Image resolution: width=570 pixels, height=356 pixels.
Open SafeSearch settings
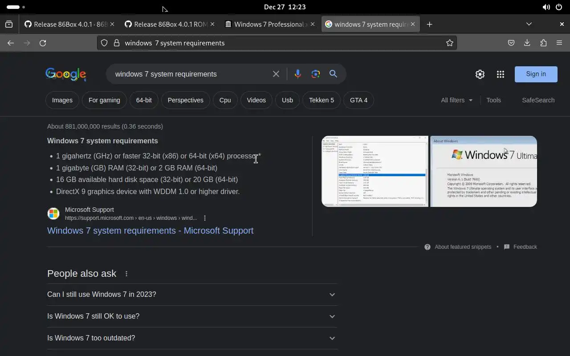538,100
